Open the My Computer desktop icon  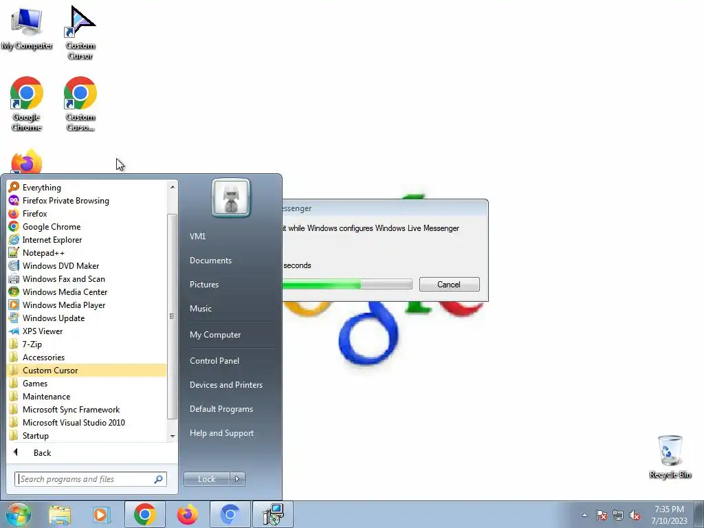(27, 29)
